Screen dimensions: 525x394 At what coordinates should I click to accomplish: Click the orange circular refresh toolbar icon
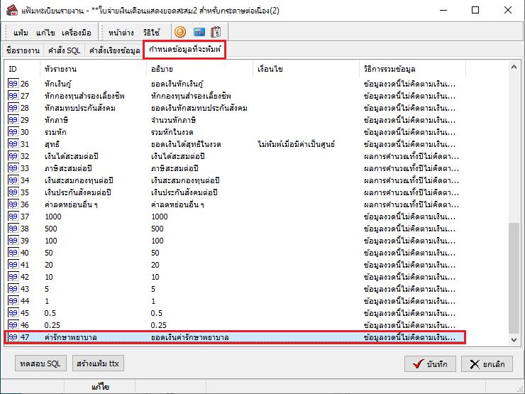(x=180, y=32)
